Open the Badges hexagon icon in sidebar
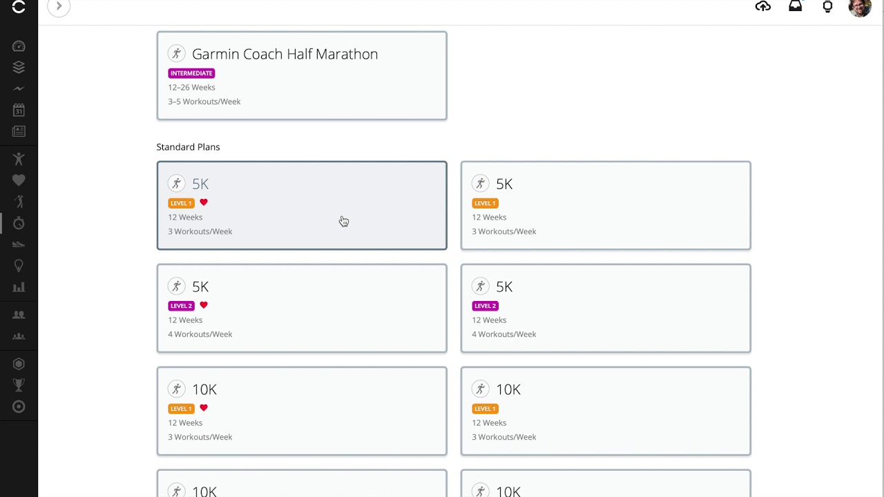 (19, 364)
